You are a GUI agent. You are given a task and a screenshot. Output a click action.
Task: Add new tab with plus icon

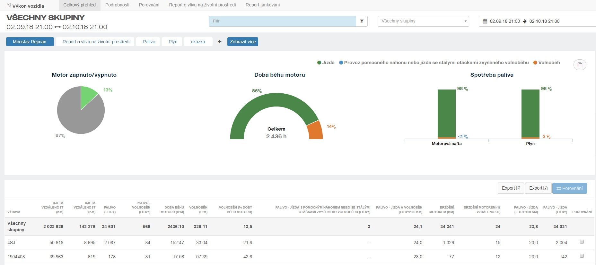tap(220, 42)
